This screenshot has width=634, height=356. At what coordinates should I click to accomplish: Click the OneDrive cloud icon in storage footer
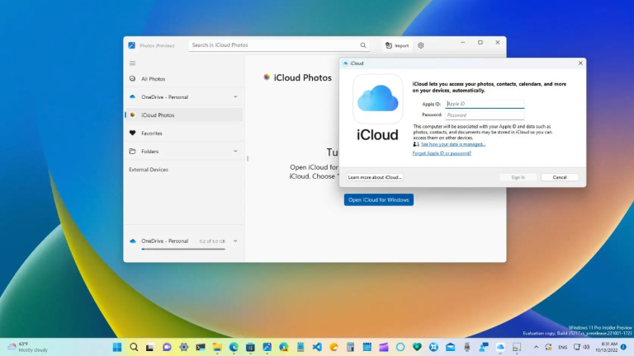click(x=133, y=241)
